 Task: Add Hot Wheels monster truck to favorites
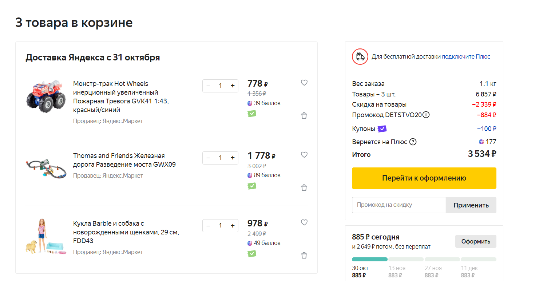(x=304, y=83)
